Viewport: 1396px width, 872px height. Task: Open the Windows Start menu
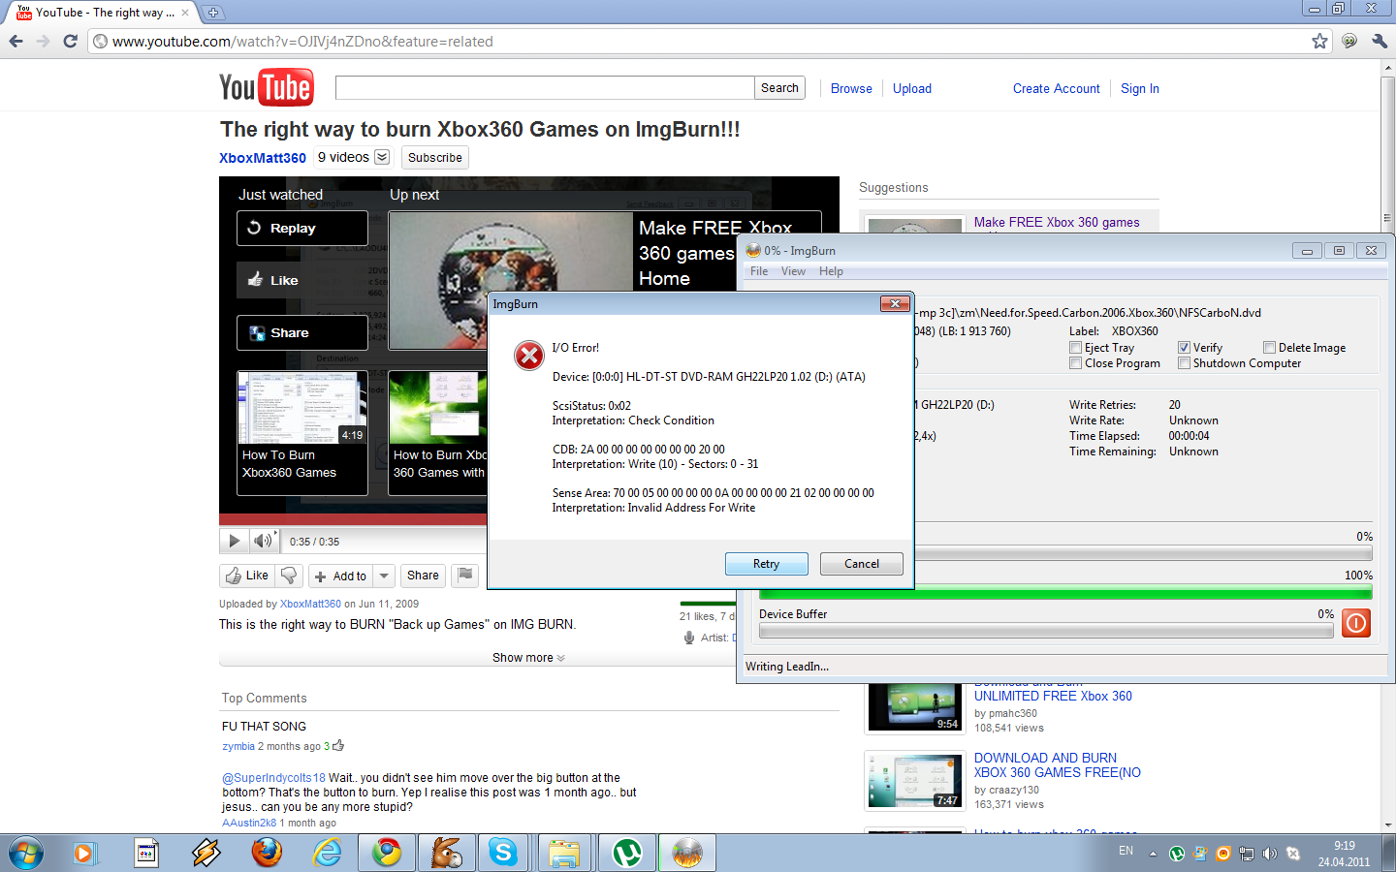point(26,854)
